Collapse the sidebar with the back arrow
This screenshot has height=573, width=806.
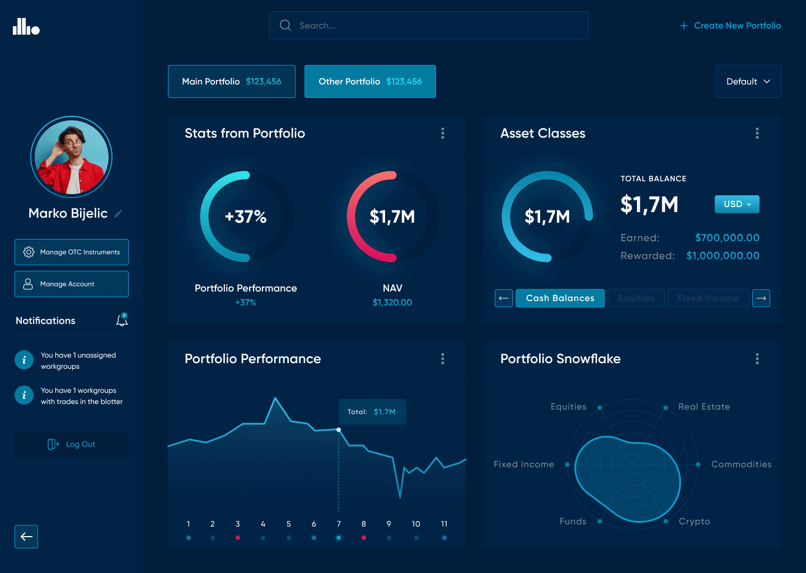(x=26, y=537)
